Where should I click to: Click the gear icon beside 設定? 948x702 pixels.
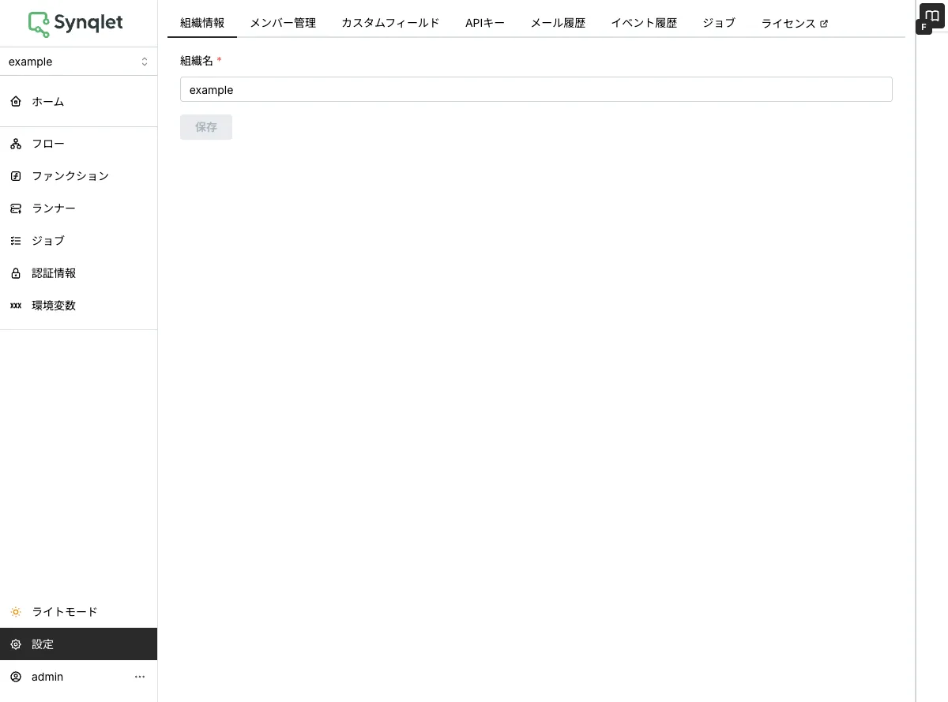click(x=16, y=644)
